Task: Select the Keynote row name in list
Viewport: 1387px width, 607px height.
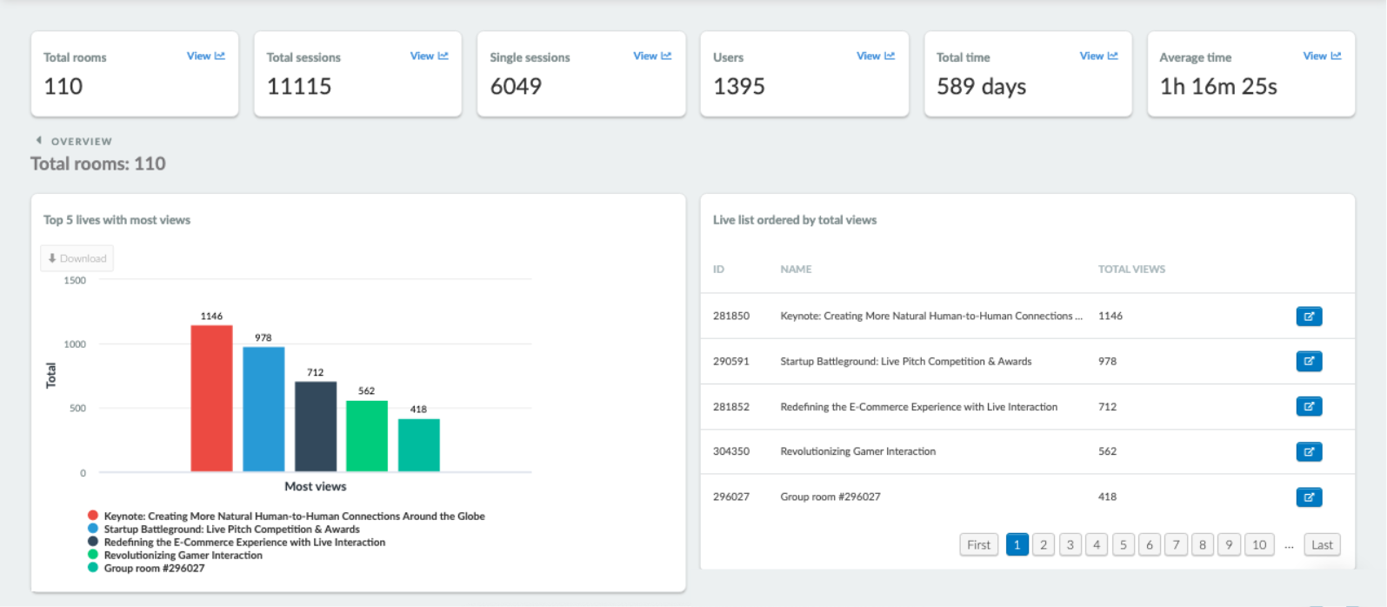Action: 931,317
